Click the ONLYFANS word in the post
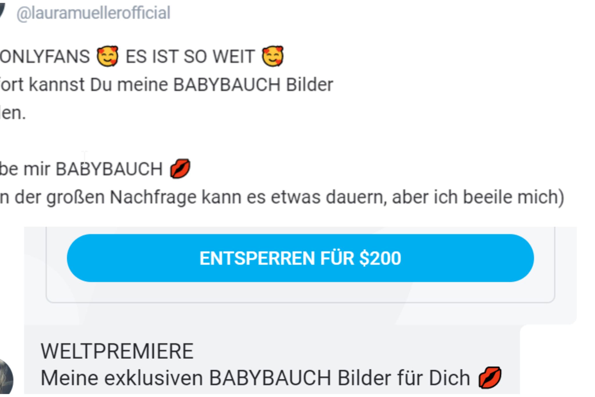This screenshot has width=595, height=397. click(x=45, y=56)
